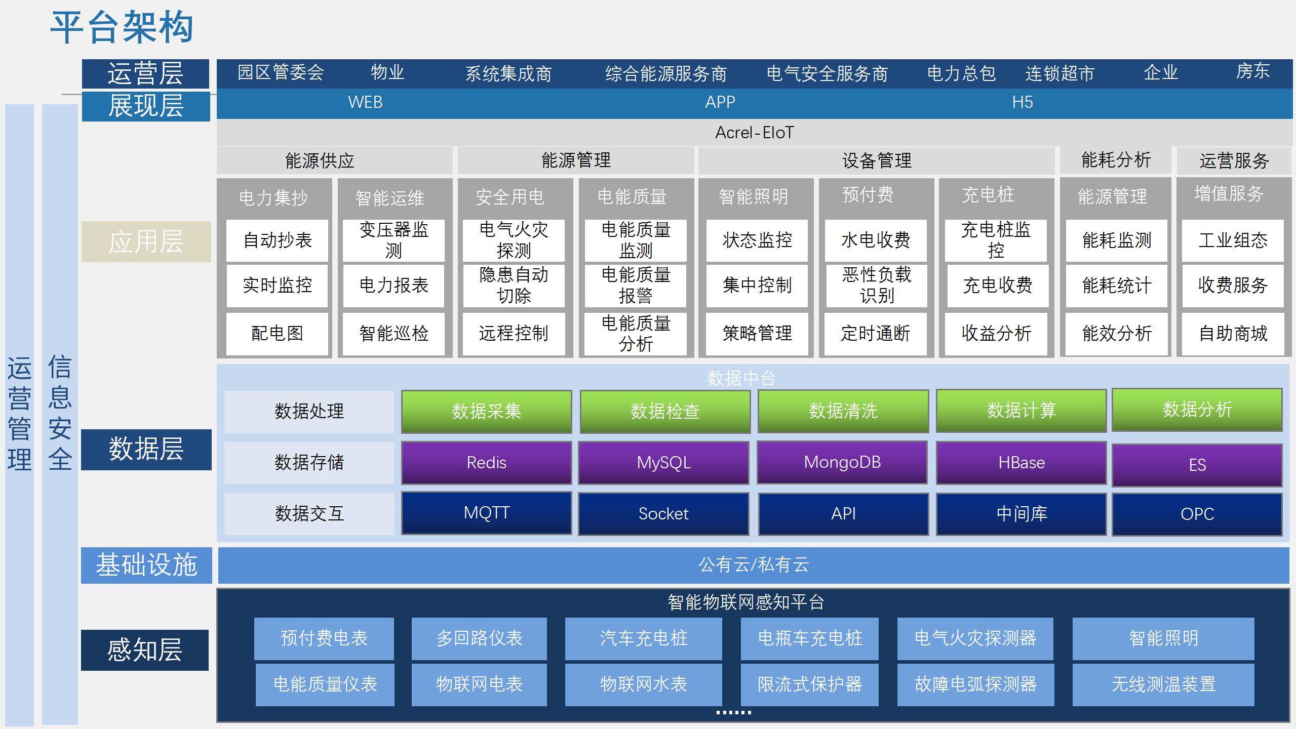The image size is (1296, 729).
Task: Click the 变压器监测 box
Action: (394, 240)
